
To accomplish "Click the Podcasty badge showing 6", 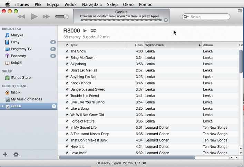I will tap(53, 56).
